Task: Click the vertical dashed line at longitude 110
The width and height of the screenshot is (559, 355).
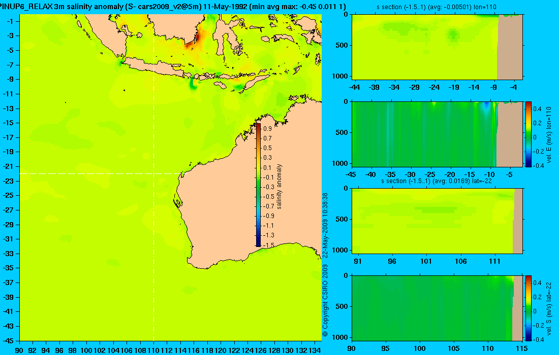Action: [153, 249]
